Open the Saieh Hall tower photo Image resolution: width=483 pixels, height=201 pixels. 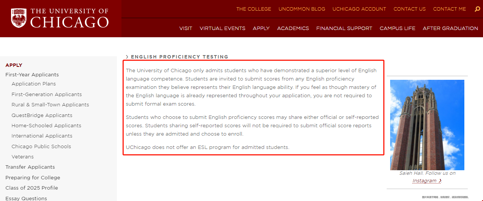[x=427, y=125]
